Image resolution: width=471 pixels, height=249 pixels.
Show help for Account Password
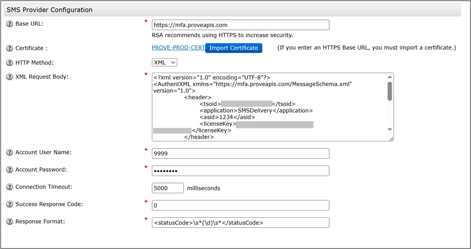pos(10,170)
